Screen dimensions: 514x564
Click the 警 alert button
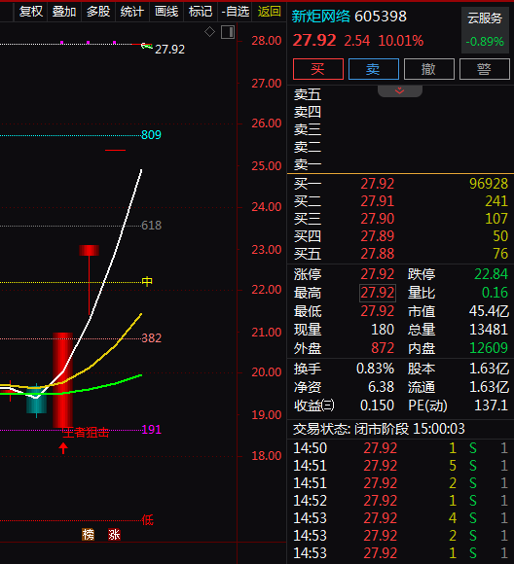pyautogui.click(x=485, y=69)
